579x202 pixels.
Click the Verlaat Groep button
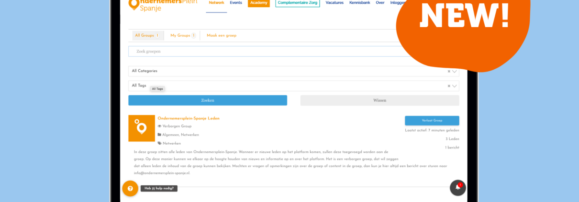tap(432, 121)
